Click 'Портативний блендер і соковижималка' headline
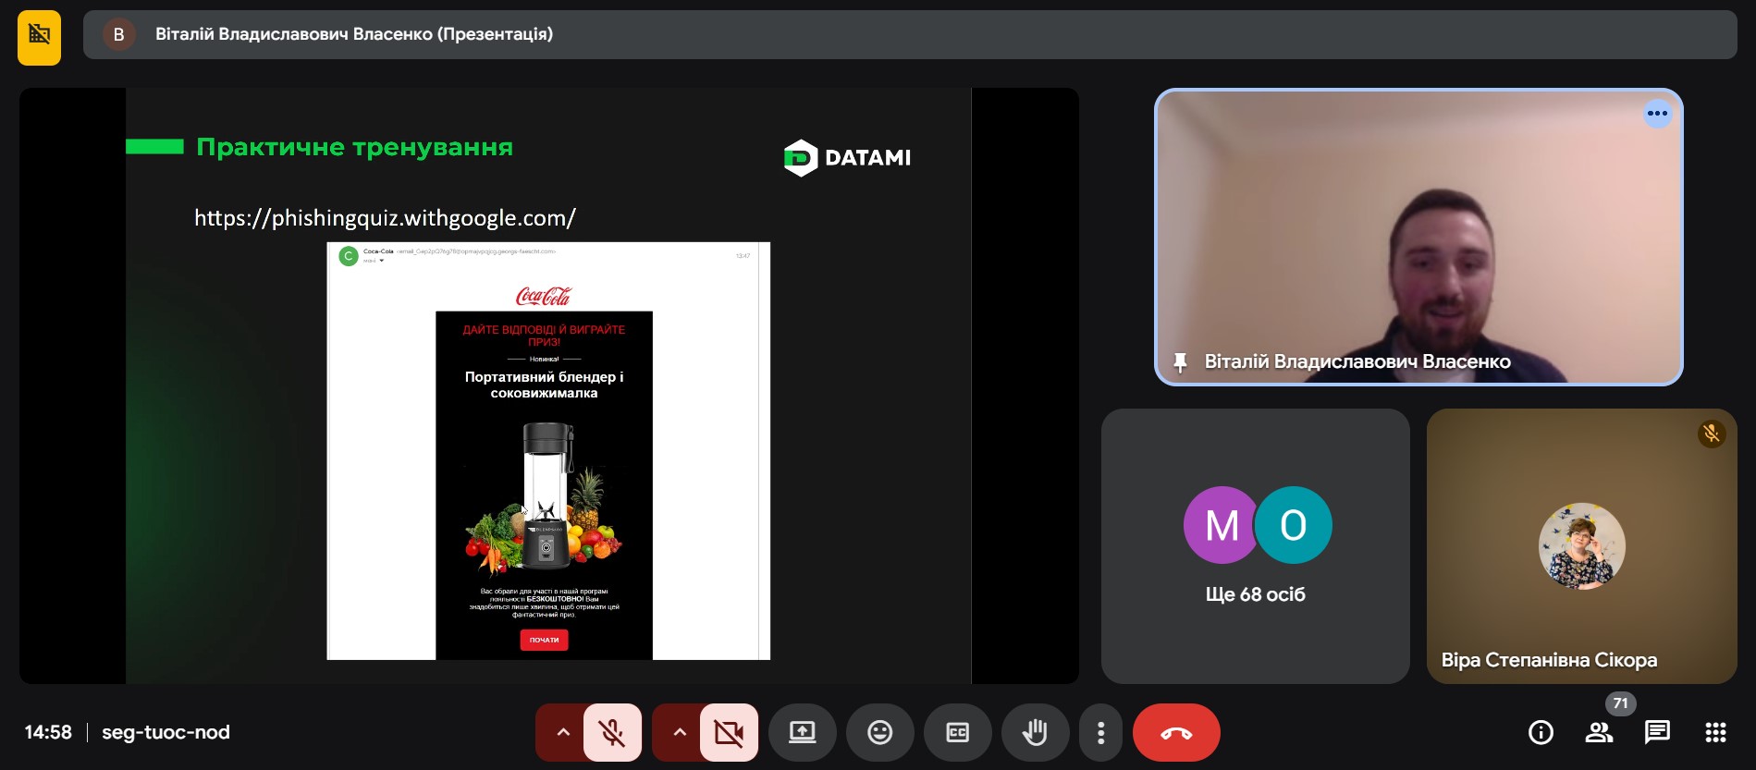 click(544, 385)
